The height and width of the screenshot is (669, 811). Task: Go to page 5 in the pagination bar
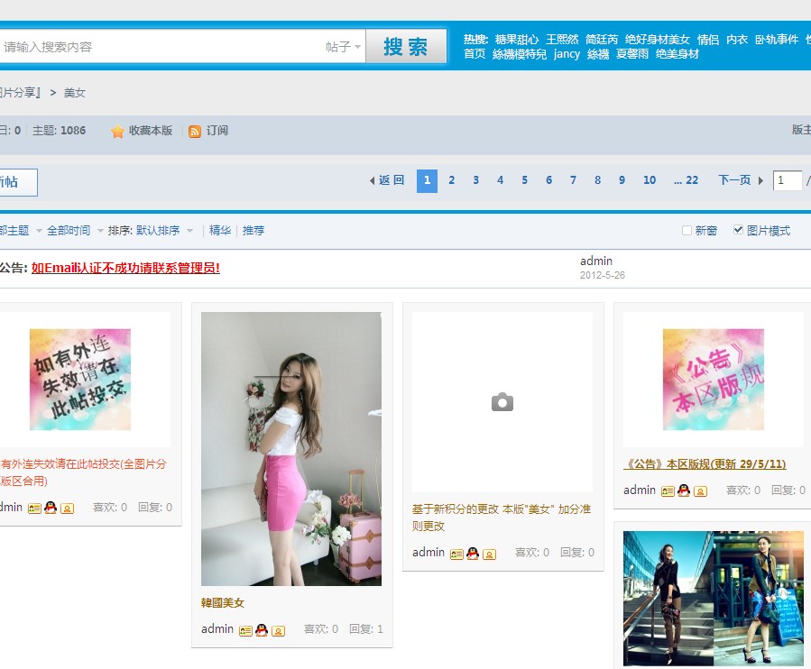[524, 180]
